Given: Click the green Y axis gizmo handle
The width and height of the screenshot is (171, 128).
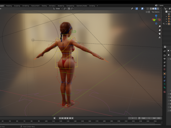Looking at the screenshot, I should pos(154,20).
